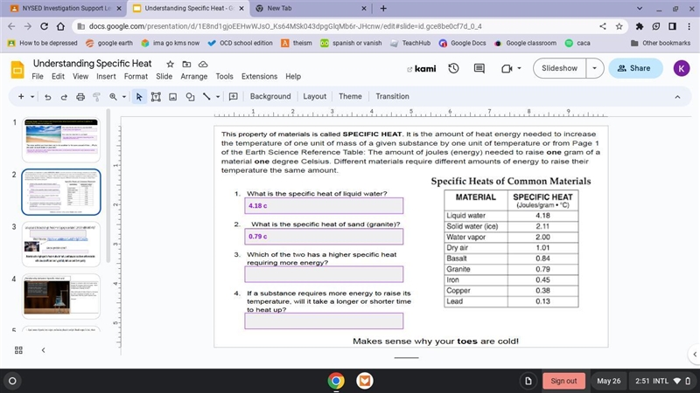Star the Understanding Specific Heat document

point(170,64)
